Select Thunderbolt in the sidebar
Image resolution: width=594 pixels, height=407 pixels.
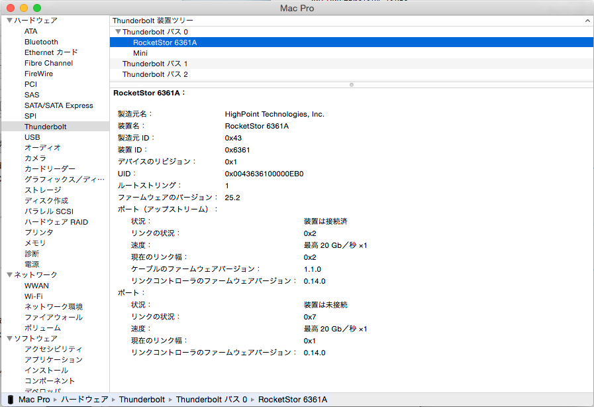click(46, 127)
